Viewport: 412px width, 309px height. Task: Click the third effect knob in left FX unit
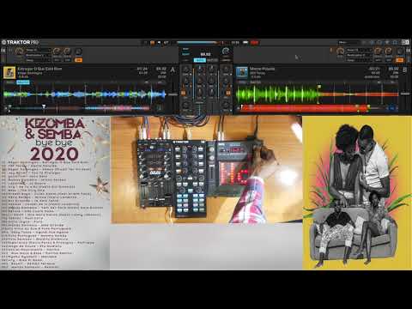tap(78, 51)
